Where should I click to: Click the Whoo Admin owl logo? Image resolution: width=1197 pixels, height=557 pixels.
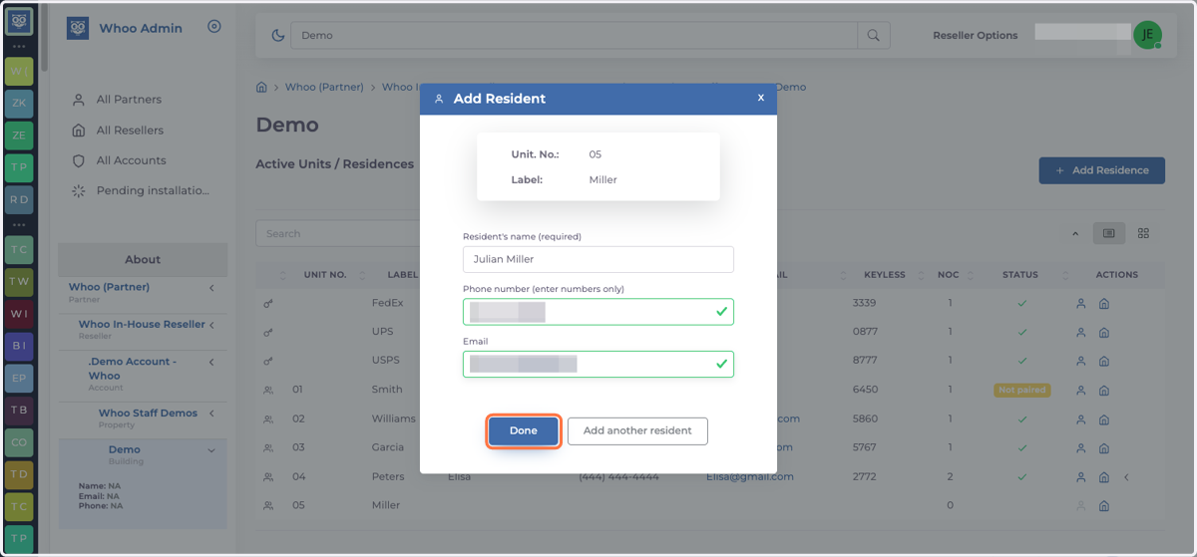click(78, 28)
